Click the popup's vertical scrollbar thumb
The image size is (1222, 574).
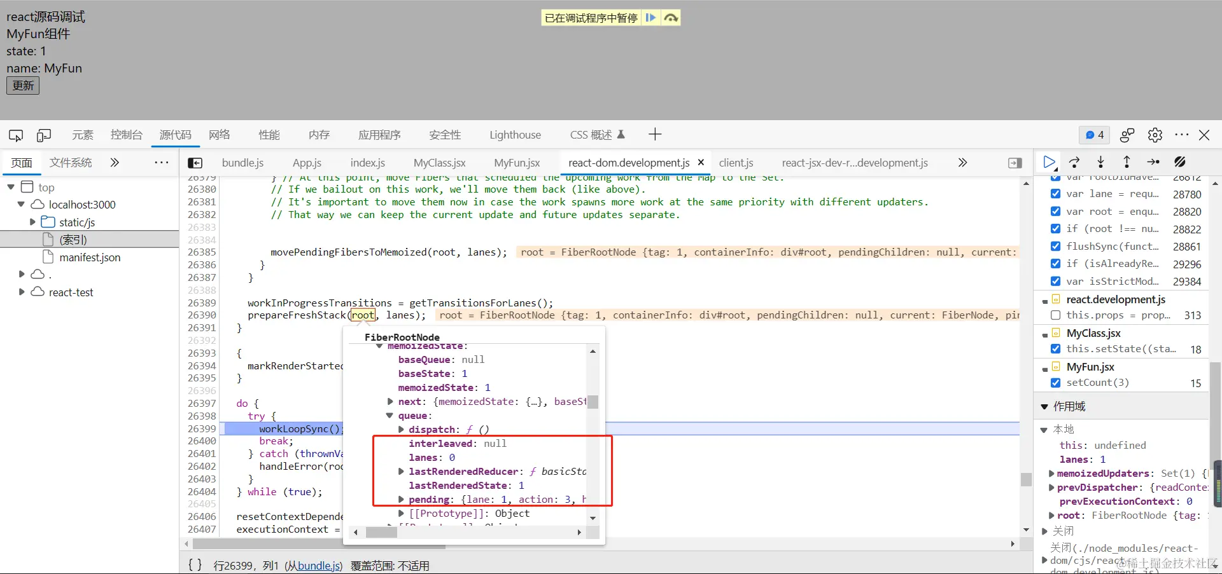tap(593, 402)
